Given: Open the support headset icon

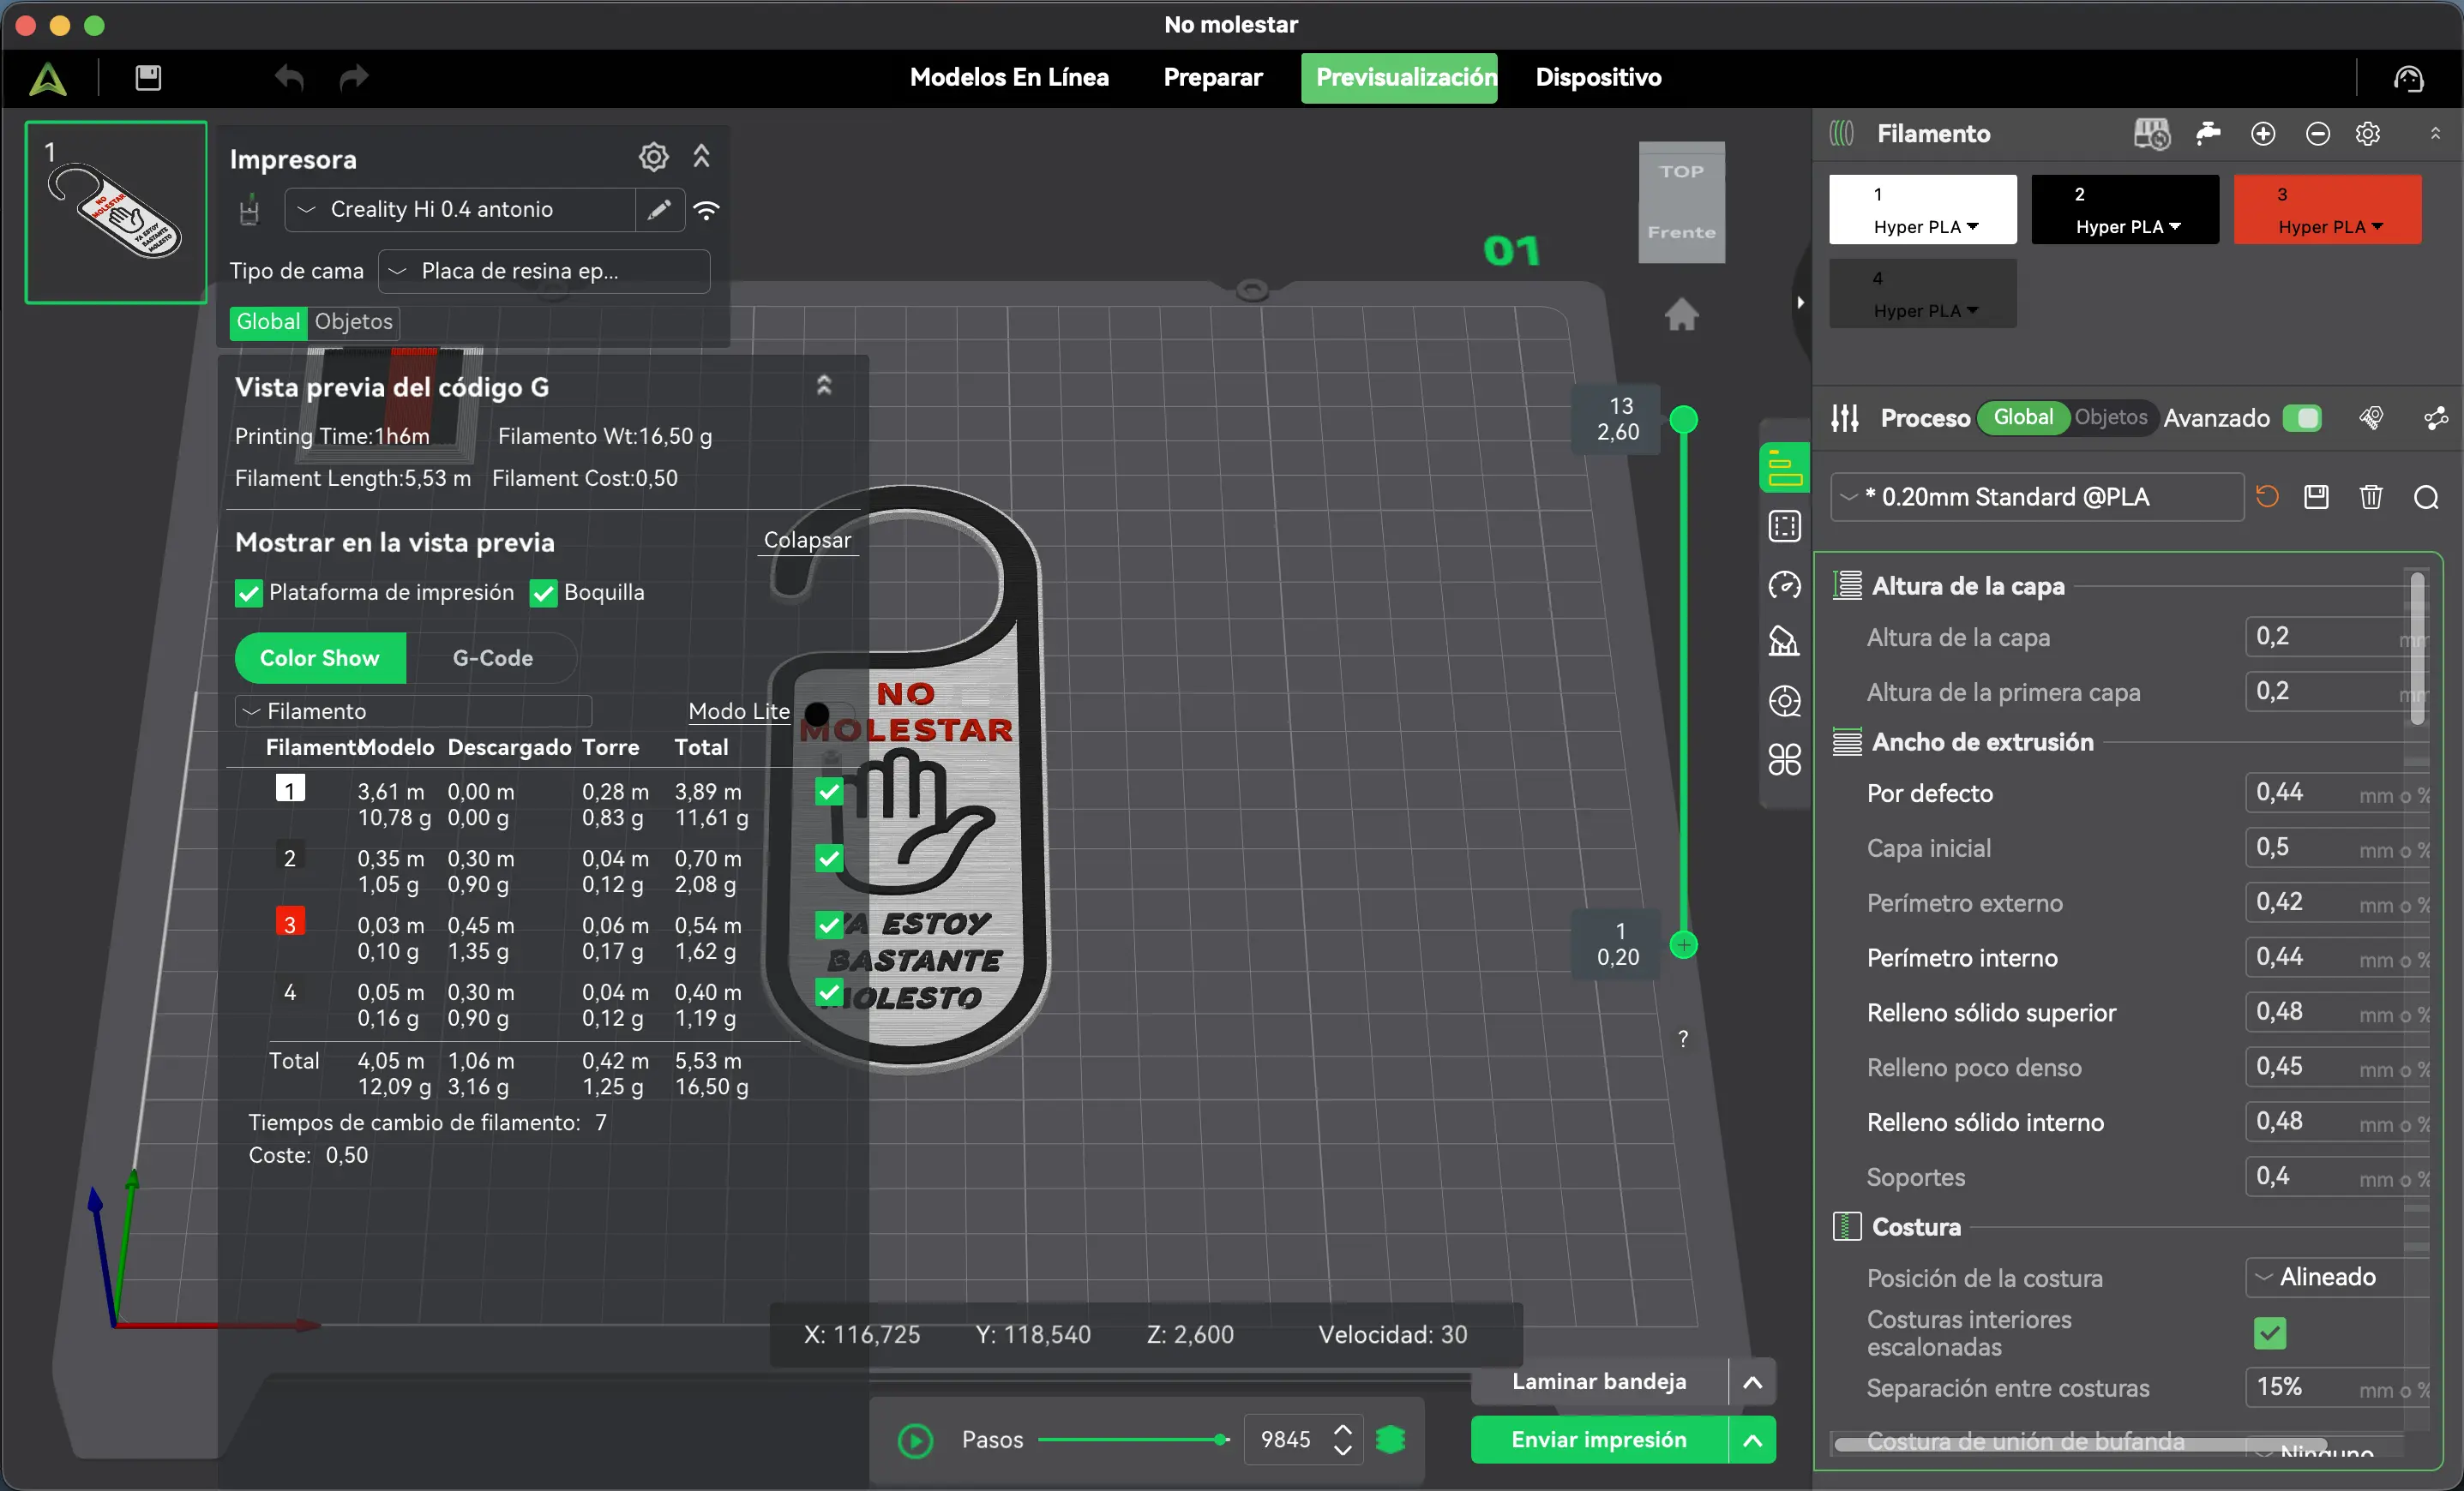Looking at the screenshot, I should (x=2408, y=77).
